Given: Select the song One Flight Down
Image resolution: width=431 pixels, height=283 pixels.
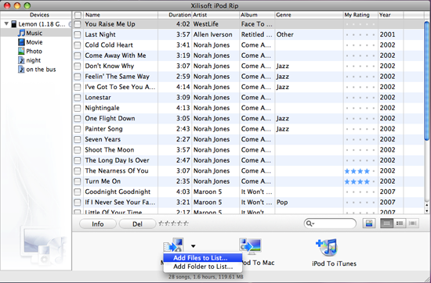Looking at the screenshot, I should [110, 119].
